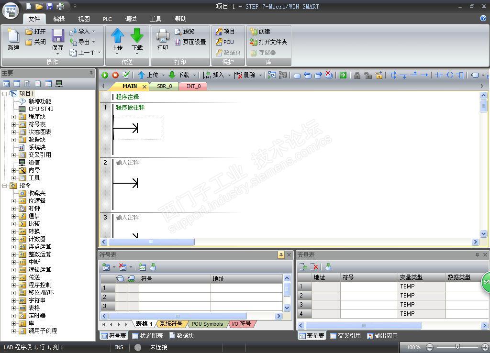Click the delete row red X in variable table
The height and width of the screenshot is (353, 490).
(314, 267)
